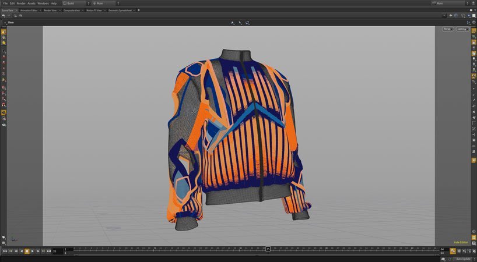Open the Render menu
The width and height of the screenshot is (477, 262).
click(20, 3)
